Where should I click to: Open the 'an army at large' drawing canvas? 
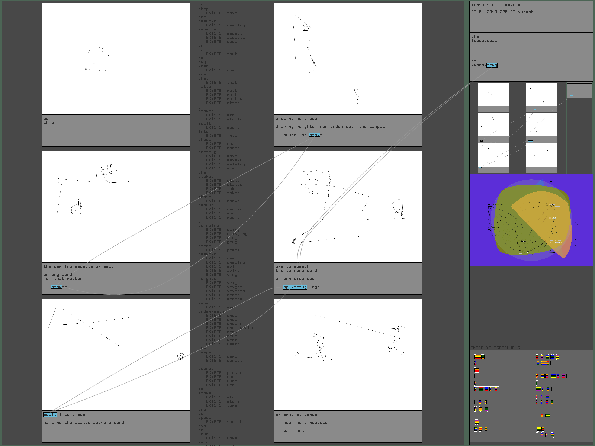click(348, 355)
